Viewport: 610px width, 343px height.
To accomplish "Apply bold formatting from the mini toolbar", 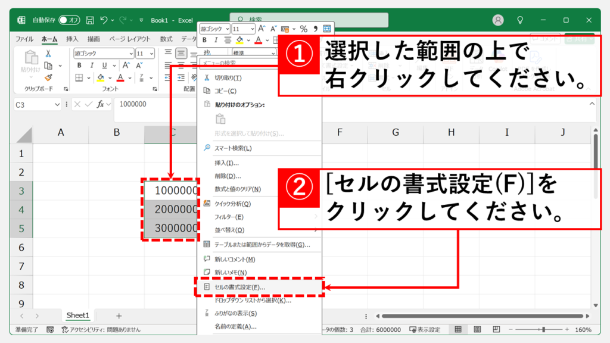I will 205,40.
